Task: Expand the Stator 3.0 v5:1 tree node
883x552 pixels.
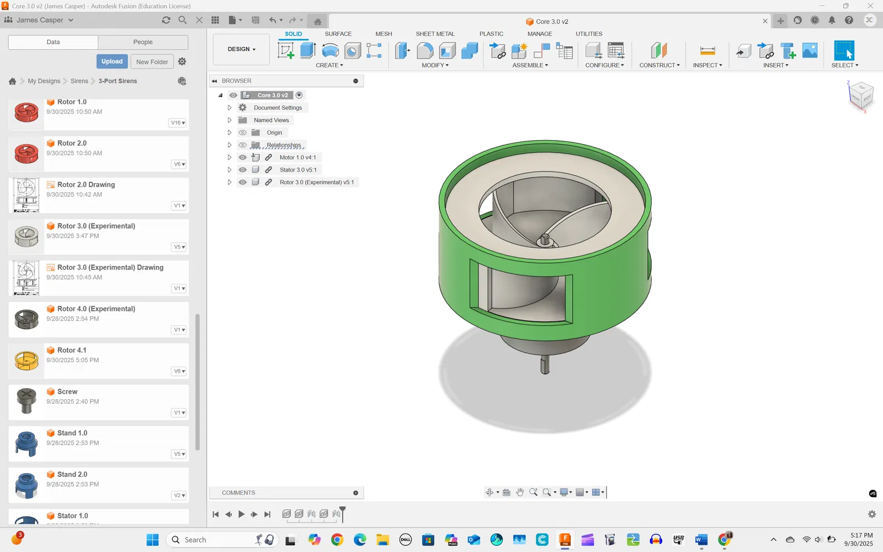Action: click(x=230, y=170)
